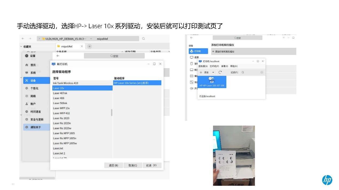Open the 个性化 settings sidebar item

pos(34,88)
